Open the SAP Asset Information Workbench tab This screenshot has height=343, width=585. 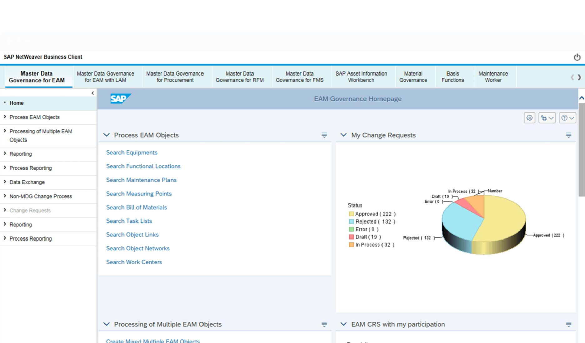point(361,77)
